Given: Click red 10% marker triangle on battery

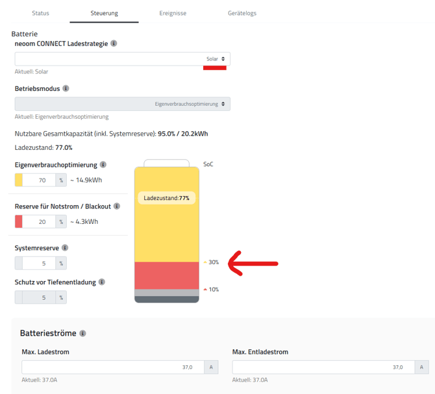Looking at the screenshot, I should pyautogui.click(x=205, y=289).
